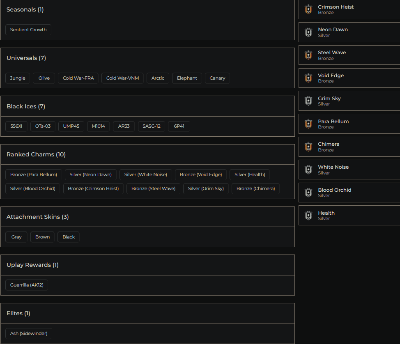Image resolution: width=400 pixels, height=344 pixels.
Task: Click the Crimson Heist bronze charm icon
Action: coord(308,9)
